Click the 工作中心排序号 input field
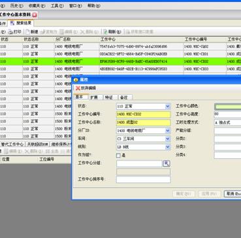Screen dimensions: 241x238 (x=144, y=180)
